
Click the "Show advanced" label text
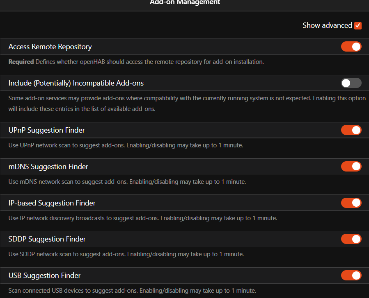coord(327,25)
